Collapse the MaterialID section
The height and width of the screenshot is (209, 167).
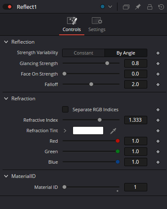point(6,176)
